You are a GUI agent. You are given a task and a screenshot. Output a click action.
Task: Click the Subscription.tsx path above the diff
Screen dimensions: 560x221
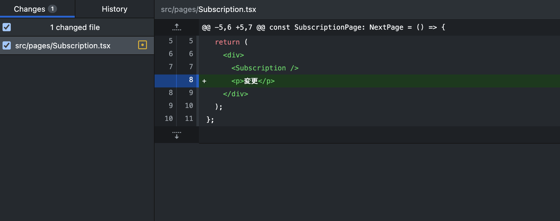[208, 9]
